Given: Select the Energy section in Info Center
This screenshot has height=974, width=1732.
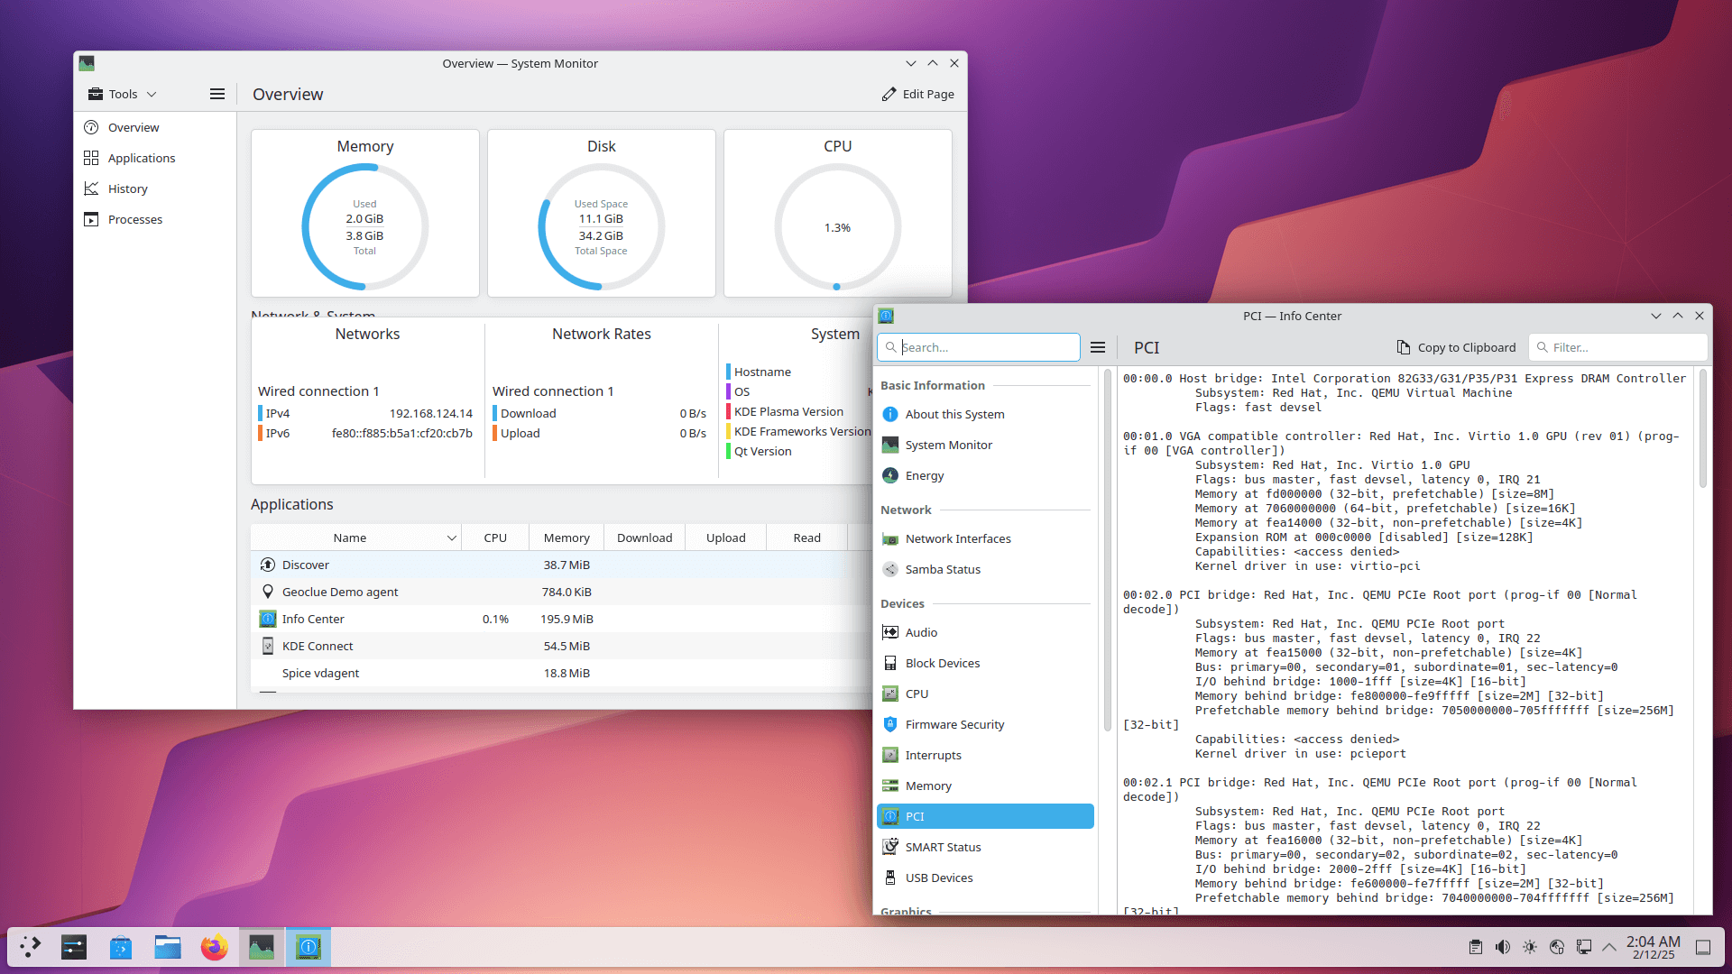Looking at the screenshot, I should click(x=924, y=475).
